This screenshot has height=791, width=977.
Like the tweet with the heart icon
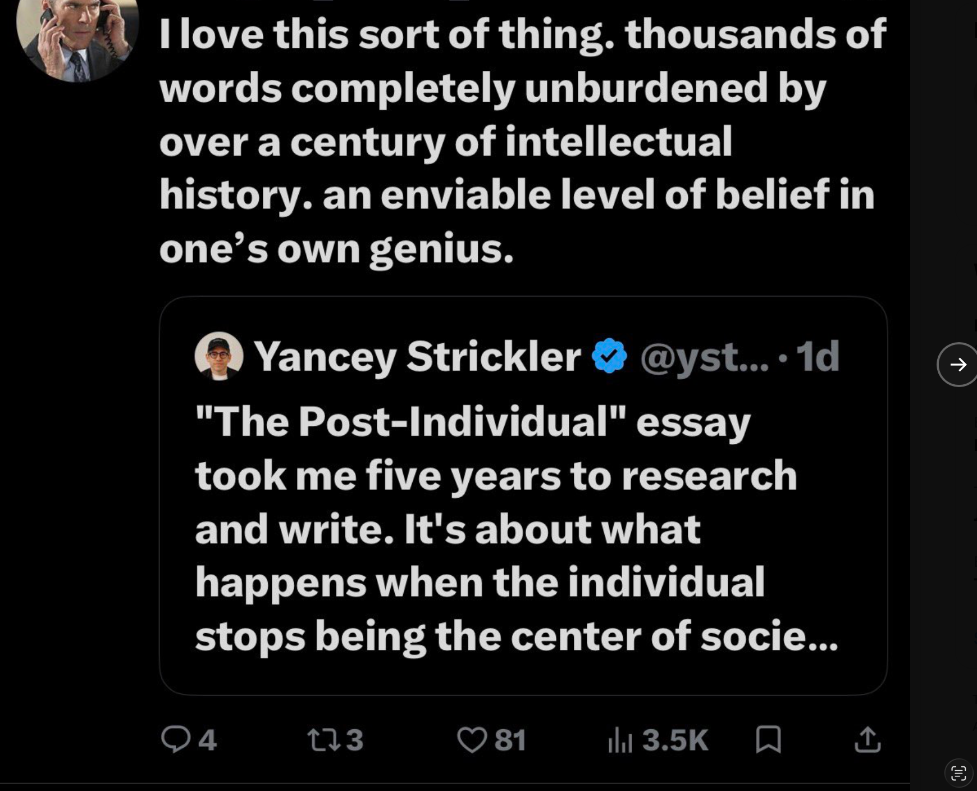(472, 739)
